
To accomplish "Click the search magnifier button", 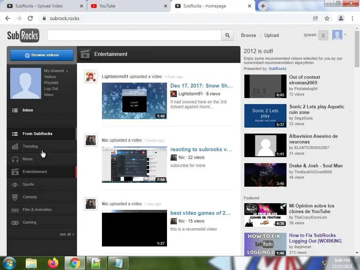I will click(227, 35).
